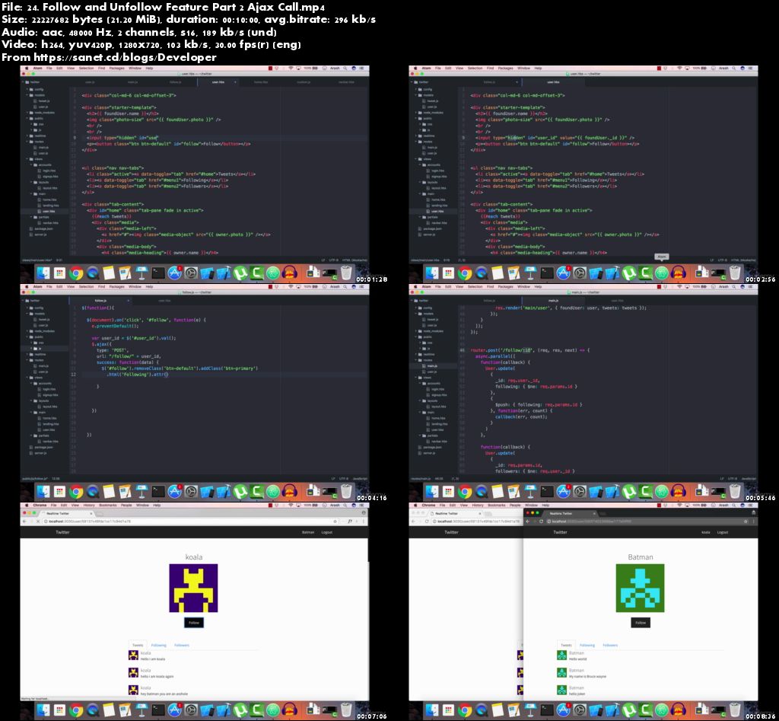Stop page loading with the X button in 00:07:06 frame
This screenshot has width=779, height=721.
pos(38,521)
